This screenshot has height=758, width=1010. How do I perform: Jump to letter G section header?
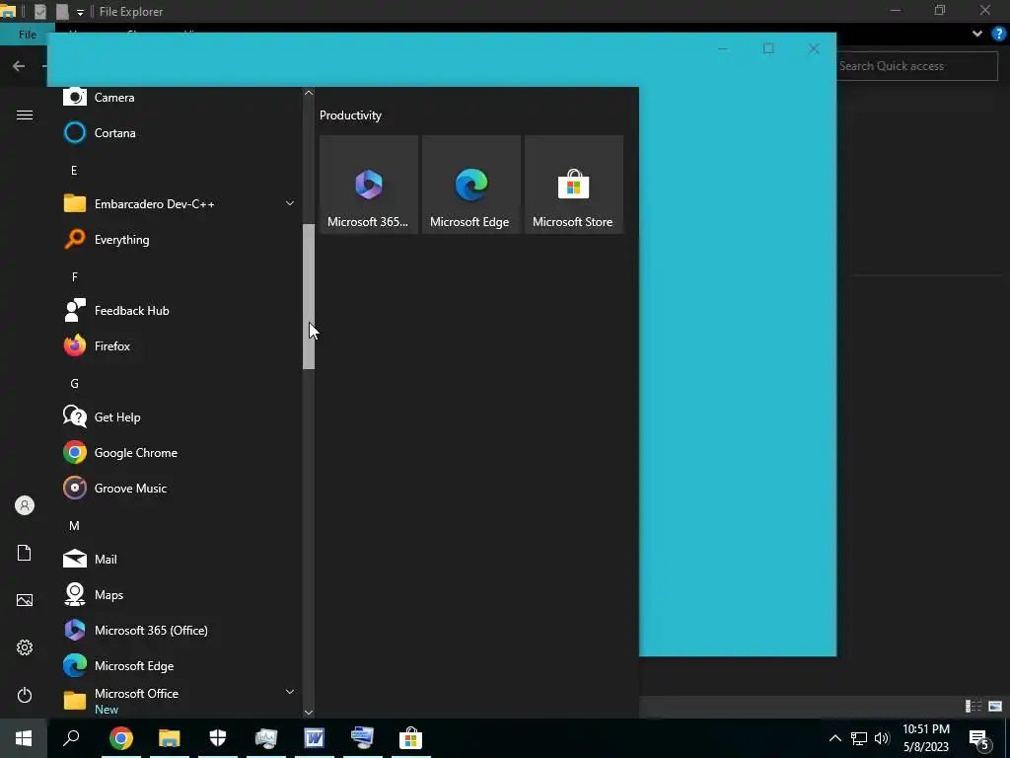(74, 384)
